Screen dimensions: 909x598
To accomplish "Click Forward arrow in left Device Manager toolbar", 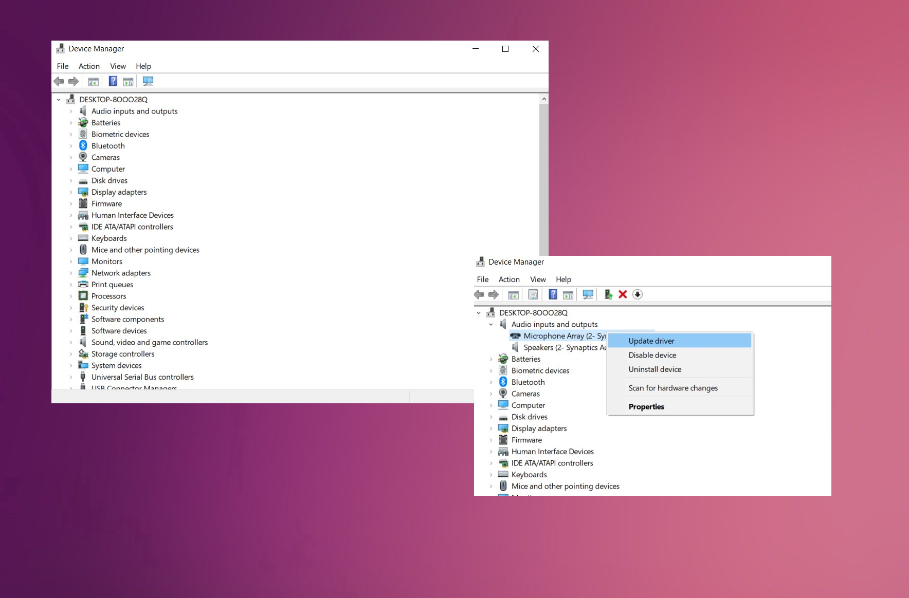I will coord(74,81).
